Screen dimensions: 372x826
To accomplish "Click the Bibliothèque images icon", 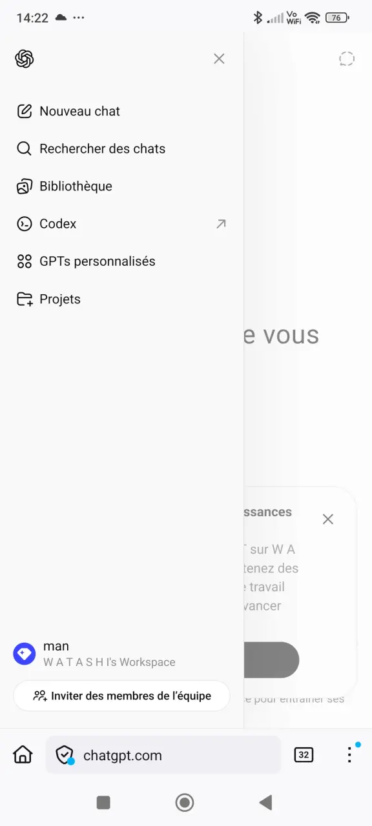I will coord(25,186).
